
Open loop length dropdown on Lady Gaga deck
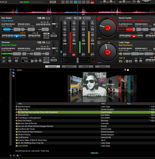[127, 61]
